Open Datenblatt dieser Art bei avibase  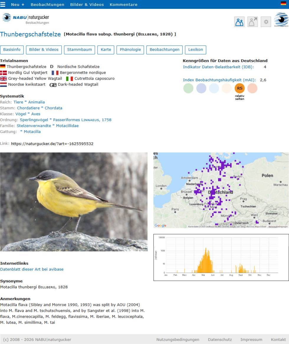pos(32,269)
